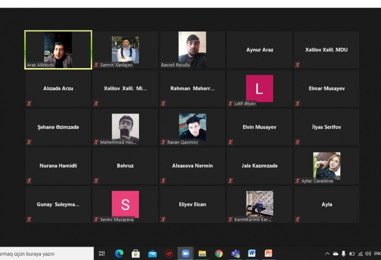Select Baxseli Resullu's video tile
This screenshot has height=260, width=381.
[192, 50]
